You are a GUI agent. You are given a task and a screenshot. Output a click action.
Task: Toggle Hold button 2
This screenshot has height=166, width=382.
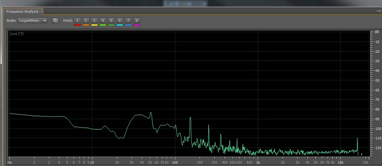(x=86, y=20)
